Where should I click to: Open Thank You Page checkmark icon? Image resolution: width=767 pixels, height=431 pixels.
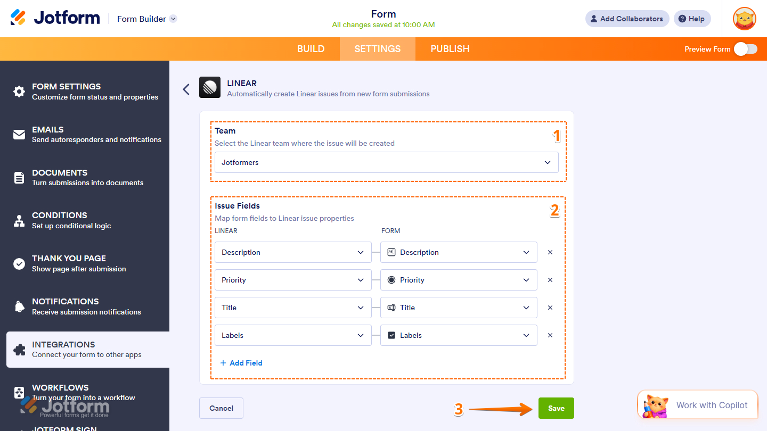[x=19, y=263]
